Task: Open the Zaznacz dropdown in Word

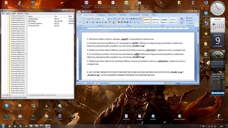Action: [x=194, y=23]
